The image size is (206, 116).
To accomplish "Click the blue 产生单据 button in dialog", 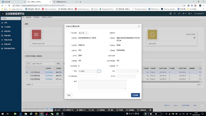I will tap(135, 95).
